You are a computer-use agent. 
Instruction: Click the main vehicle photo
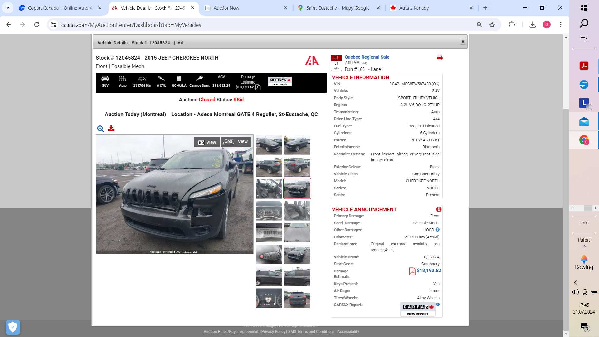175,194
